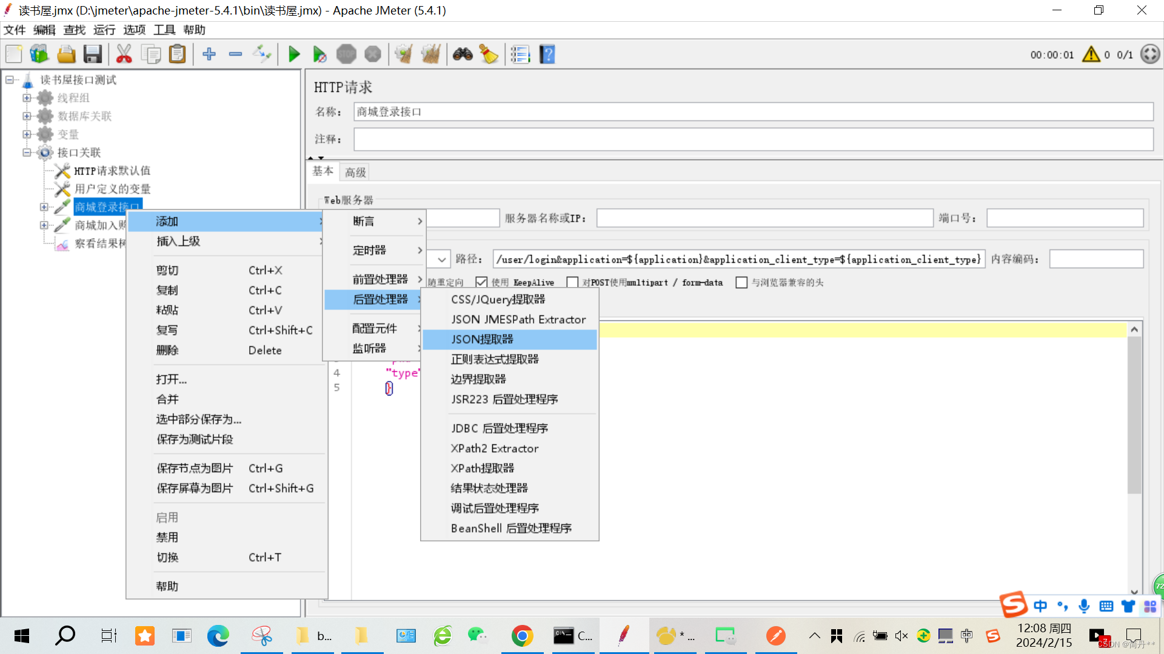This screenshot has height=654, width=1164.
Task: Open Microsoft Edge from the taskbar
Action: coord(218,636)
